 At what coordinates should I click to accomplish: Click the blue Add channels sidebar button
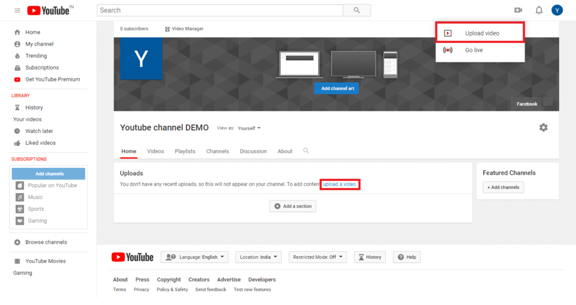coord(48,174)
